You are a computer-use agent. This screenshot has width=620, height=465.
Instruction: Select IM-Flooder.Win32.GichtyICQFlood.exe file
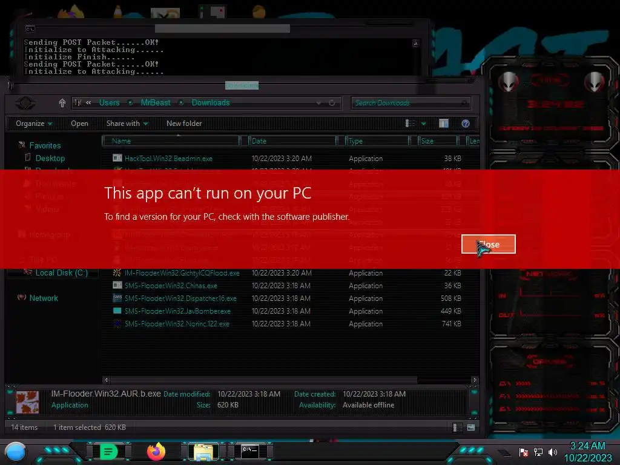182,273
